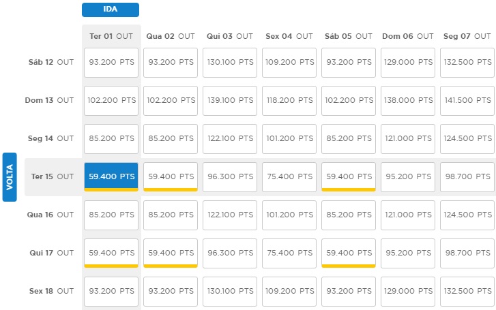Select the highlighted 59.400 PTS Ter 01/Ter 15 fare
This screenshot has width=496, height=310.
(x=111, y=176)
